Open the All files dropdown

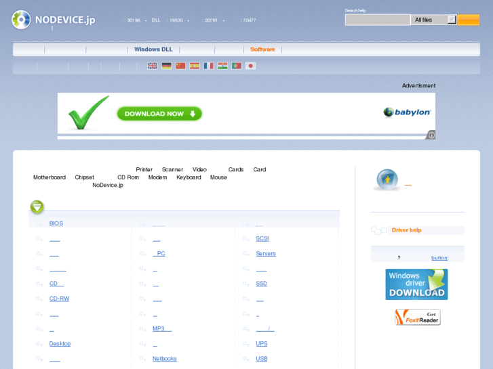pos(433,20)
